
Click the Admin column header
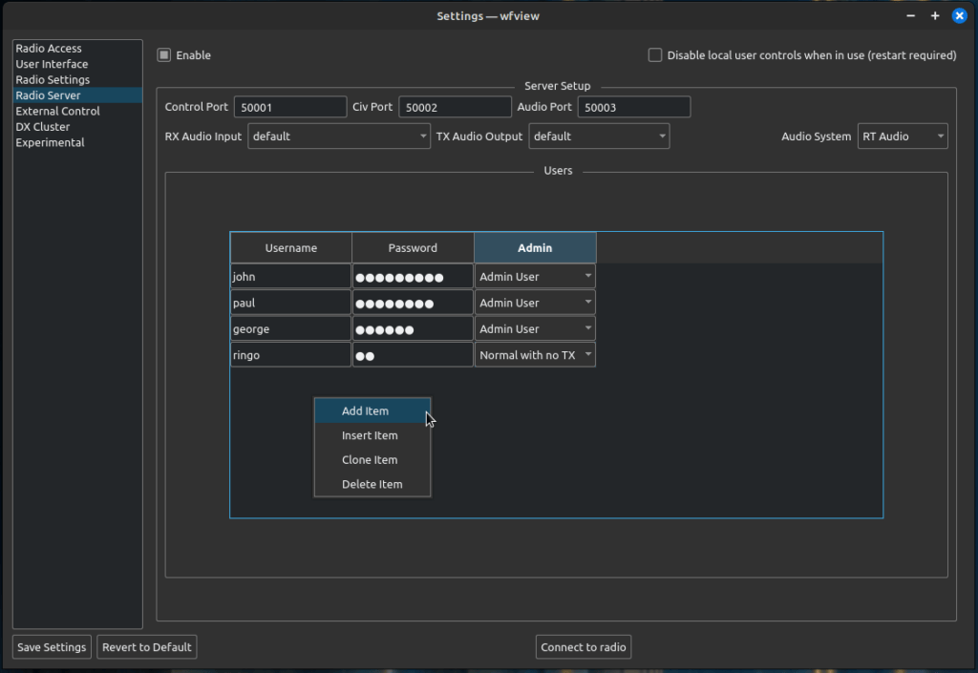tap(535, 247)
